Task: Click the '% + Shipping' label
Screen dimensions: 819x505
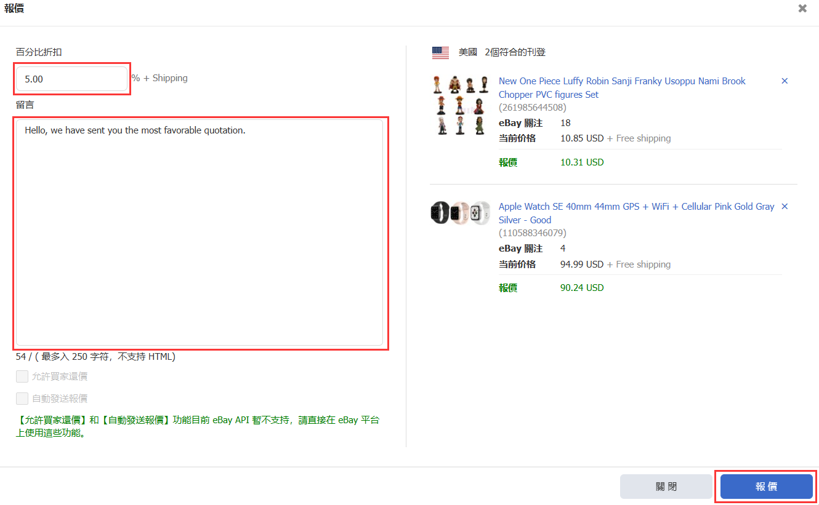Action: click(x=159, y=78)
